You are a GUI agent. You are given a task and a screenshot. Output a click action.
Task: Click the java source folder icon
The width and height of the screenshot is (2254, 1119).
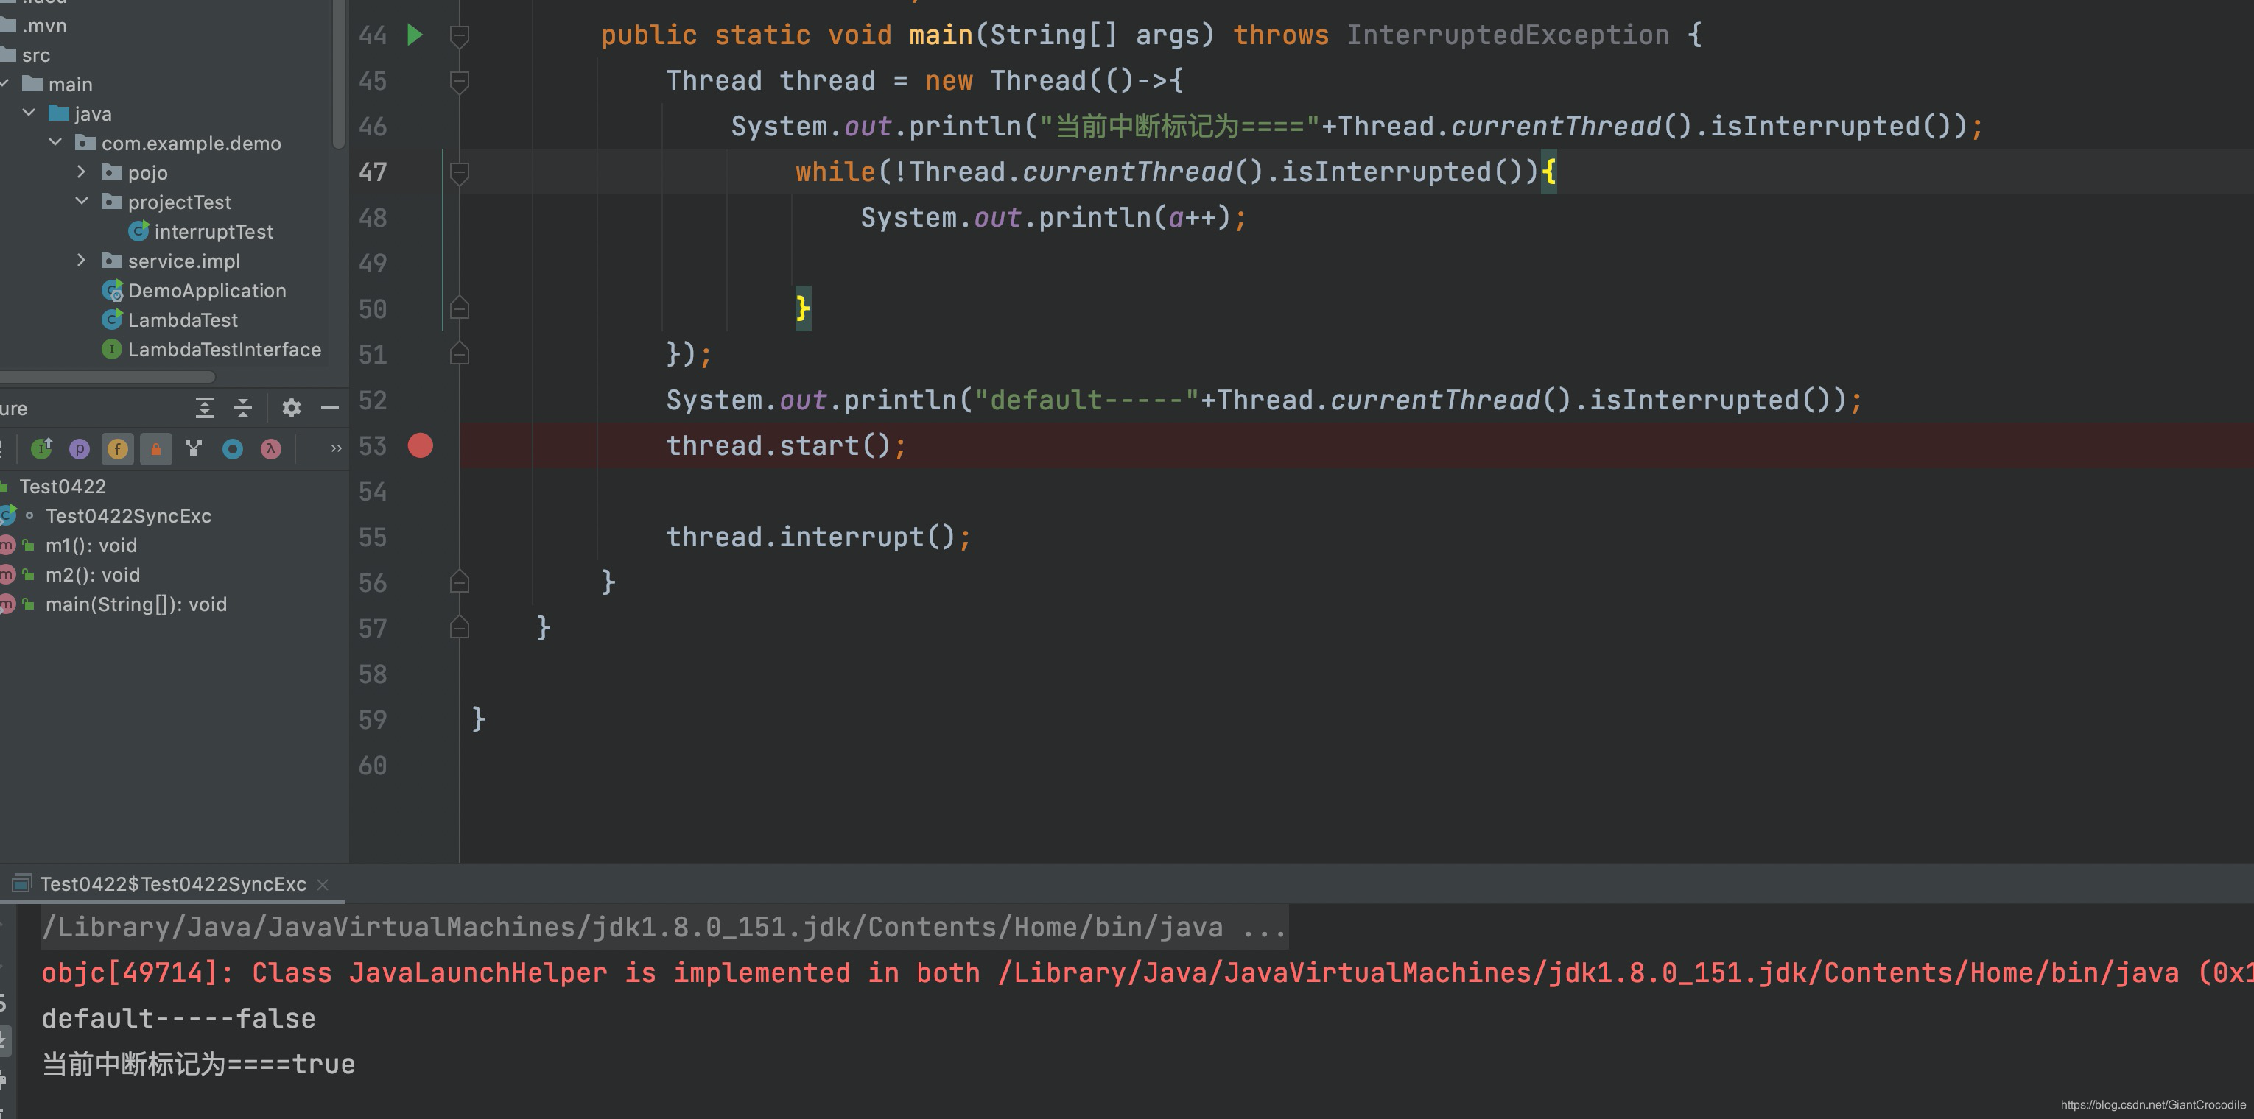click(59, 113)
